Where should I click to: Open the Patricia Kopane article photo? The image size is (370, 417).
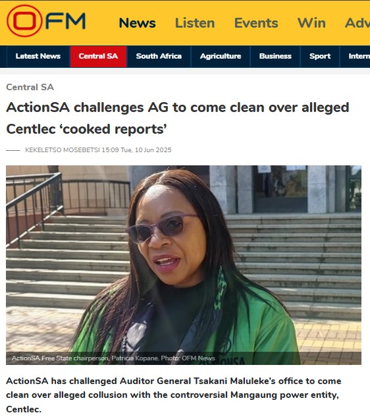pos(184,265)
